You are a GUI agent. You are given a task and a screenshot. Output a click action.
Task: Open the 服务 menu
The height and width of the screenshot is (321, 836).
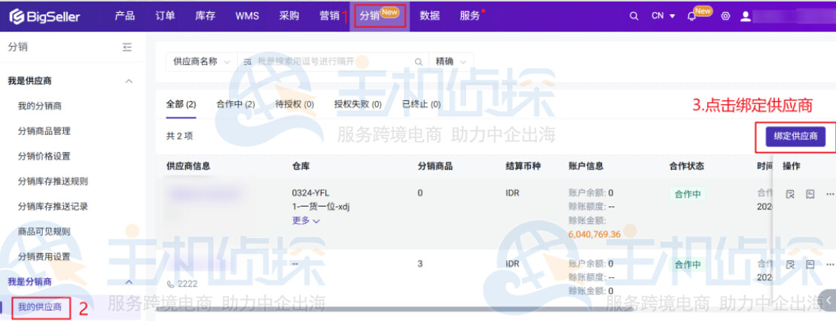[x=470, y=16]
